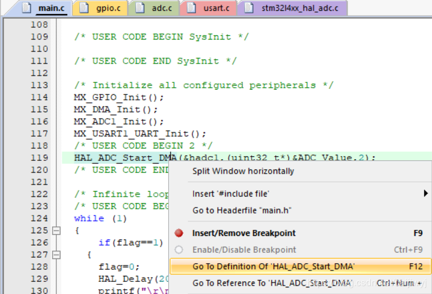Viewport: 432px width, 294px height.
Task: Collapse the code fold at line 125
Action: [57, 230]
